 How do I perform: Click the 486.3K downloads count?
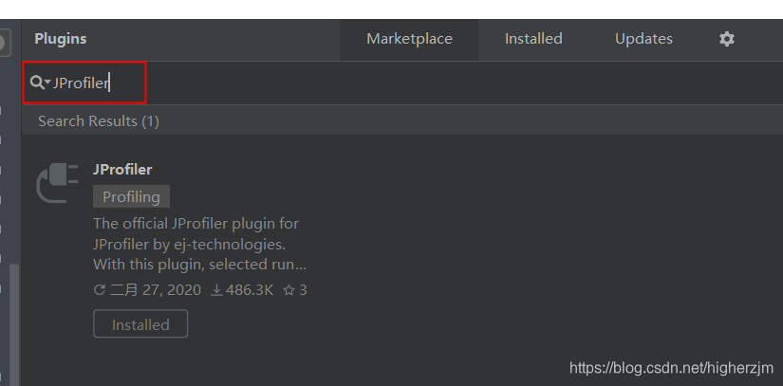click(x=242, y=290)
